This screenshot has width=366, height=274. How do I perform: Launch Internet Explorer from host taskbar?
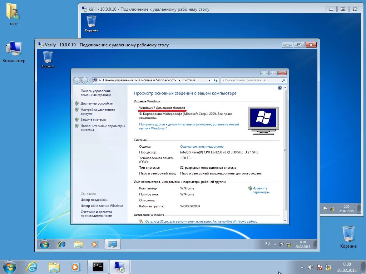tap(32, 267)
